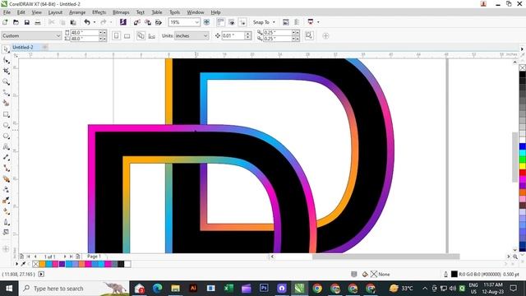
Task: Select the Drop Shadow tool
Action: [x=6, y=179]
